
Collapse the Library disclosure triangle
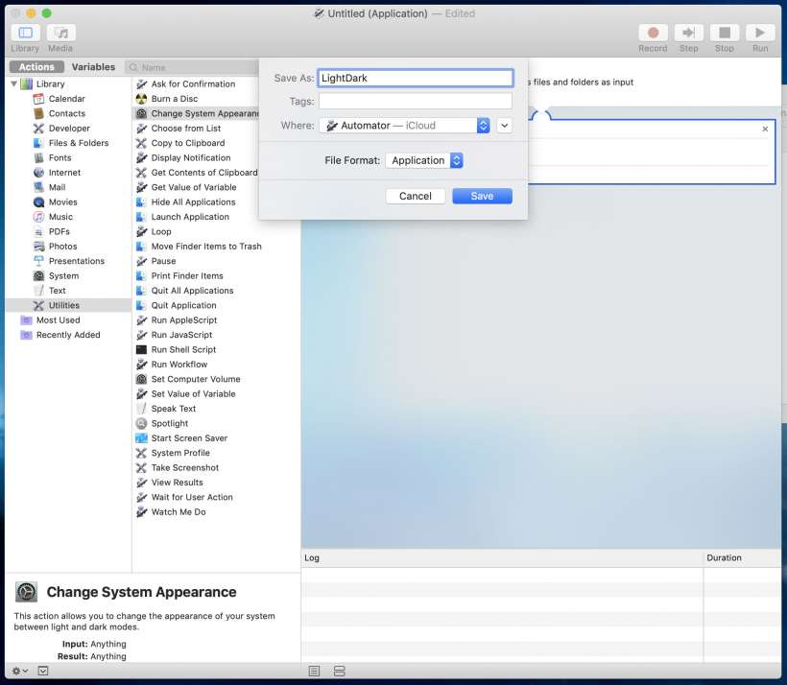tap(13, 83)
